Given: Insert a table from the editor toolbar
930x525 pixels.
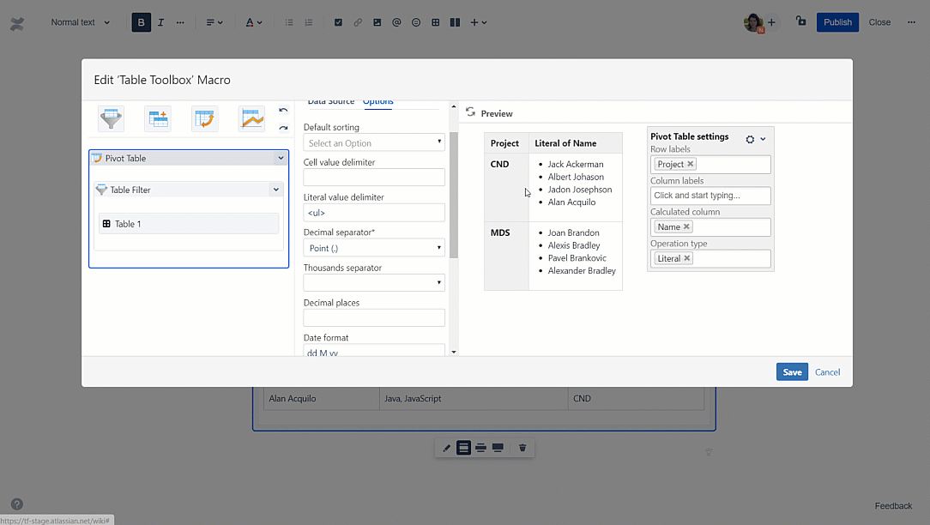Looking at the screenshot, I should pyautogui.click(x=435, y=21).
